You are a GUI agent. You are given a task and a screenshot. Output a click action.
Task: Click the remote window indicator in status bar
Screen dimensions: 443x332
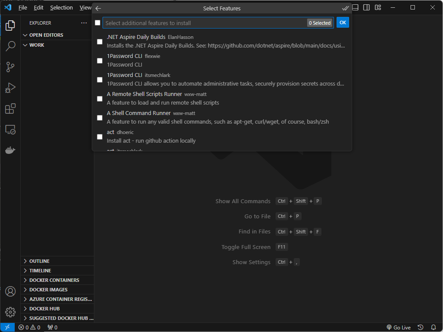click(x=7, y=327)
